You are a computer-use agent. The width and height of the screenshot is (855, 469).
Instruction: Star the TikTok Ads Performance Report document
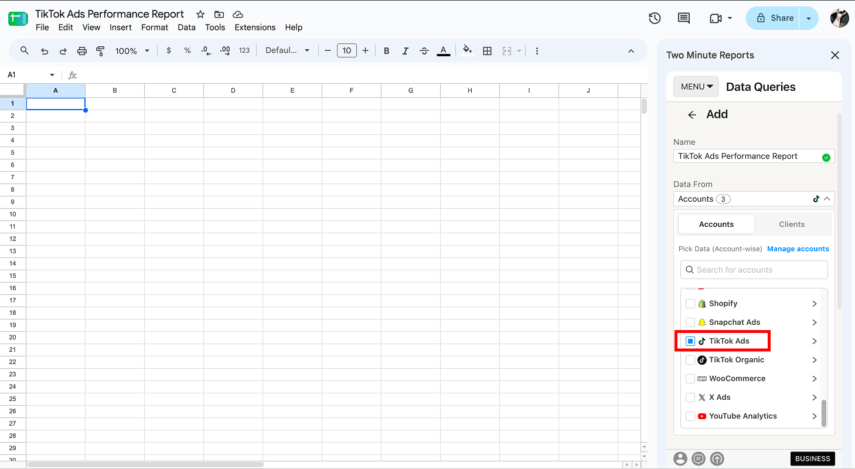coord(200,14)
